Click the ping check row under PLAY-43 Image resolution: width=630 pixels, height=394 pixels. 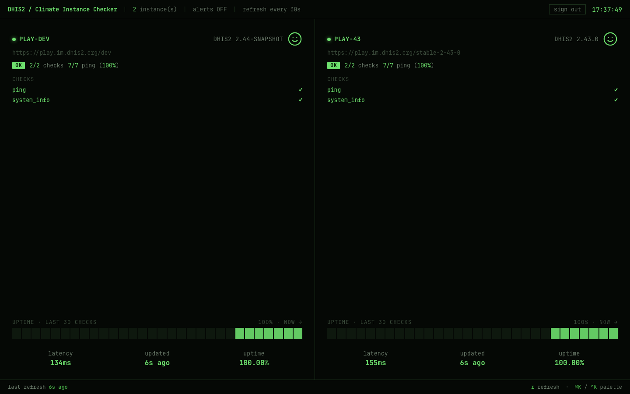click(472, 90)
